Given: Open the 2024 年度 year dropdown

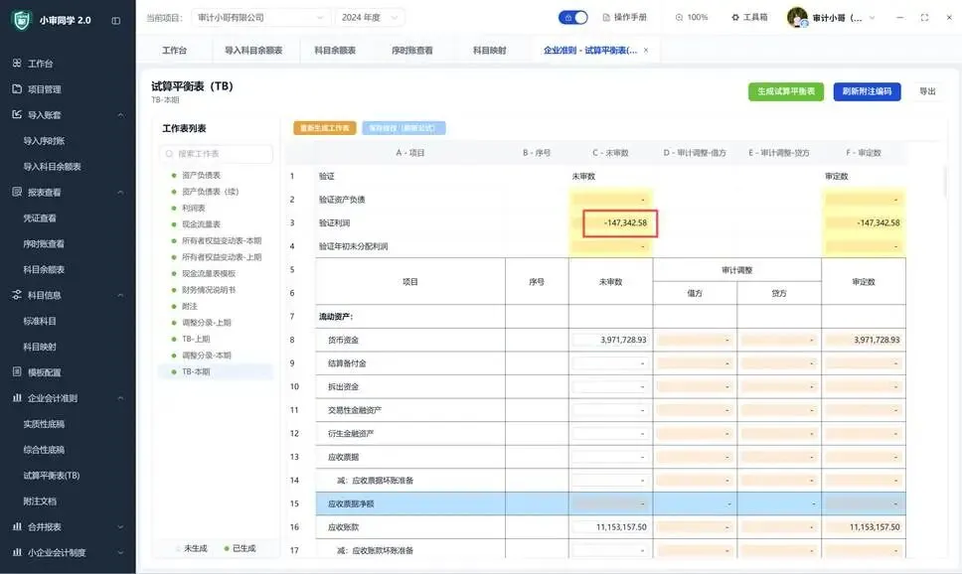Looking at the screenshot, I should [x=370, y=18].
